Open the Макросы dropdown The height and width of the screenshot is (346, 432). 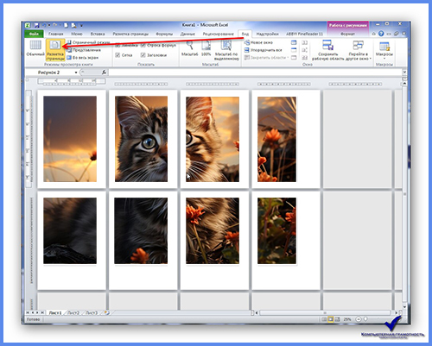[384, 51]
